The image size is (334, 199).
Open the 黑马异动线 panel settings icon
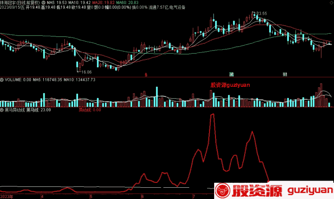click(x=2, y=110)
